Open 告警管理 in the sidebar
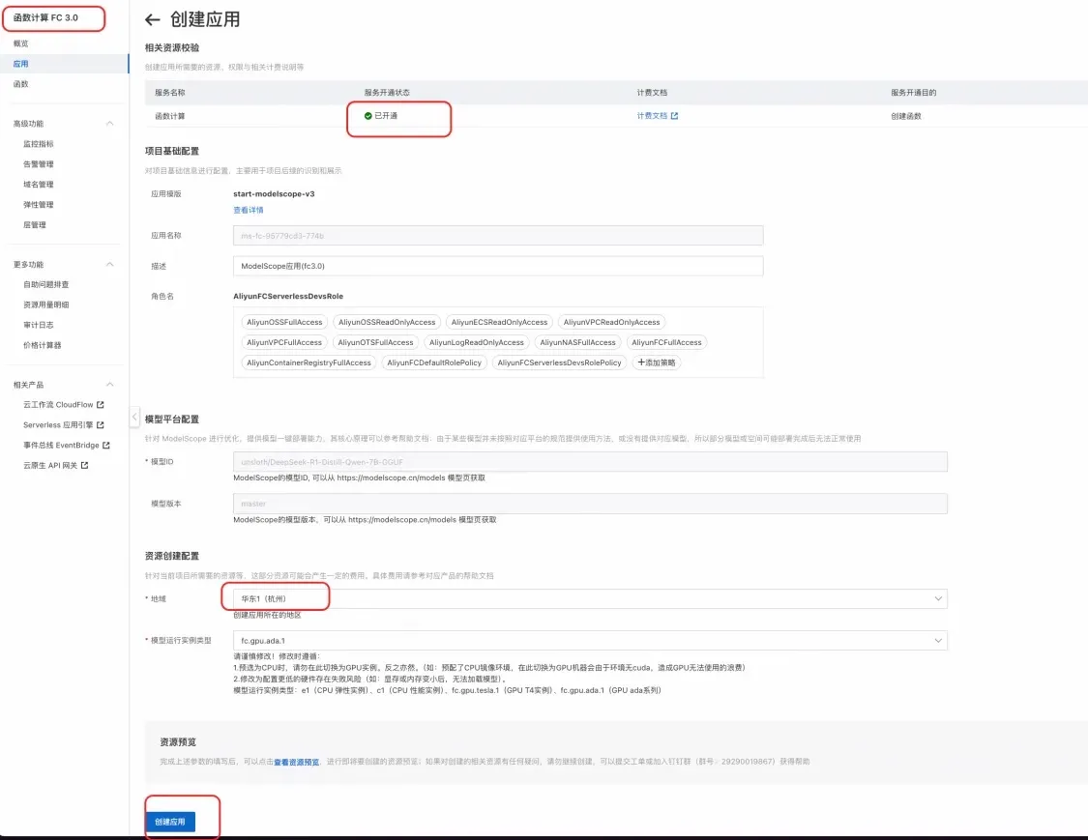The width and height of the screenshot is (1088, 840). pos(38,163)
